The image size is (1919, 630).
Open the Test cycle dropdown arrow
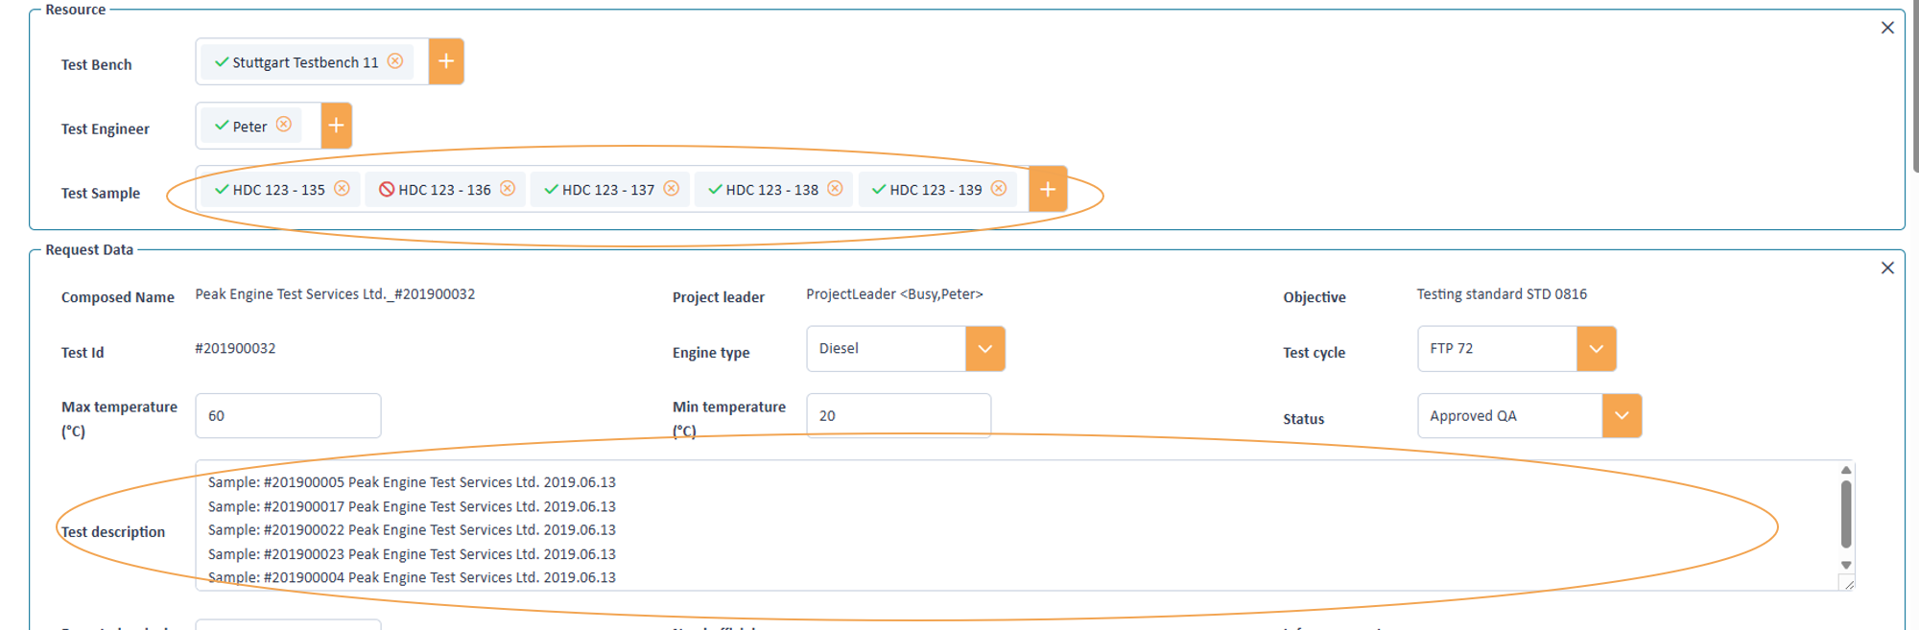pos(1597,349)
